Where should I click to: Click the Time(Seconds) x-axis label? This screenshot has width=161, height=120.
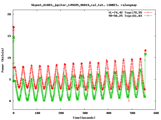[x=84, y=117]
